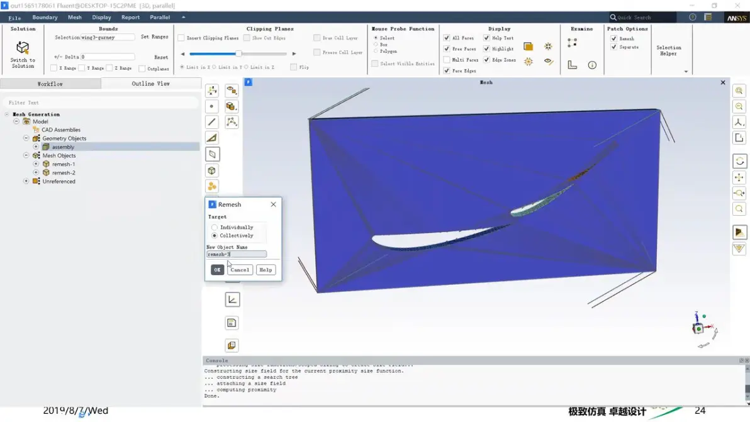
Task: Click the Quick Search box
Action: tap(642, 17)
